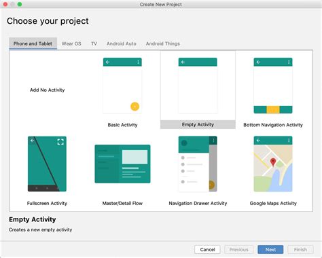Click the yellow floating action button icon
Image resolution: width=322 pixels, height=258 pixels.
coord(135,107)
